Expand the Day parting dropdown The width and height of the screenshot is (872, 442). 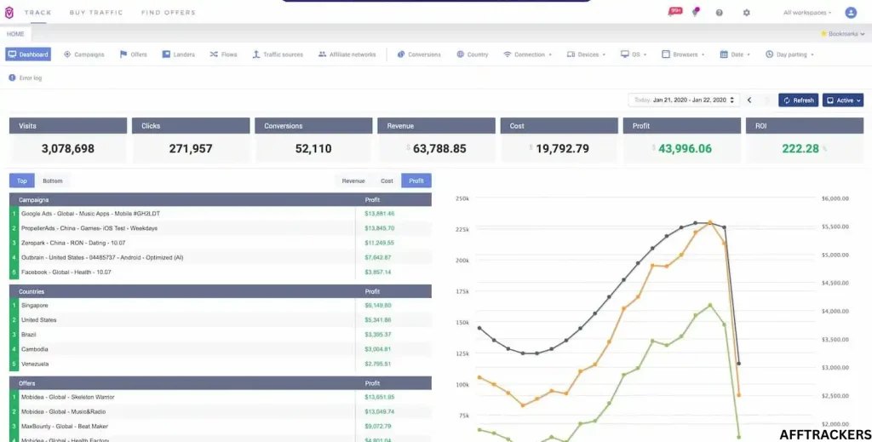(789, 55)
